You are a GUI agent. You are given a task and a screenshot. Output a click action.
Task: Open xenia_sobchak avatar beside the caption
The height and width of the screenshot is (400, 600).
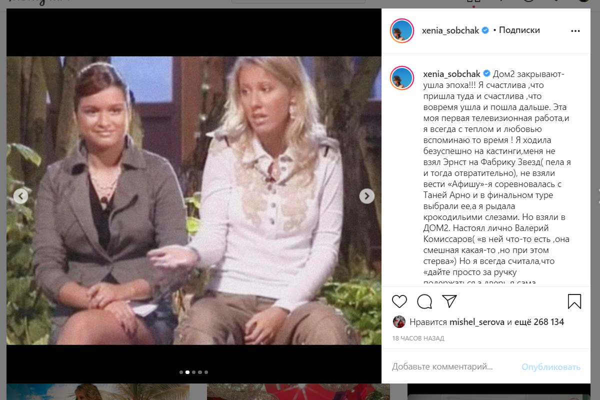pyautogui.click(x=402, y=77)
